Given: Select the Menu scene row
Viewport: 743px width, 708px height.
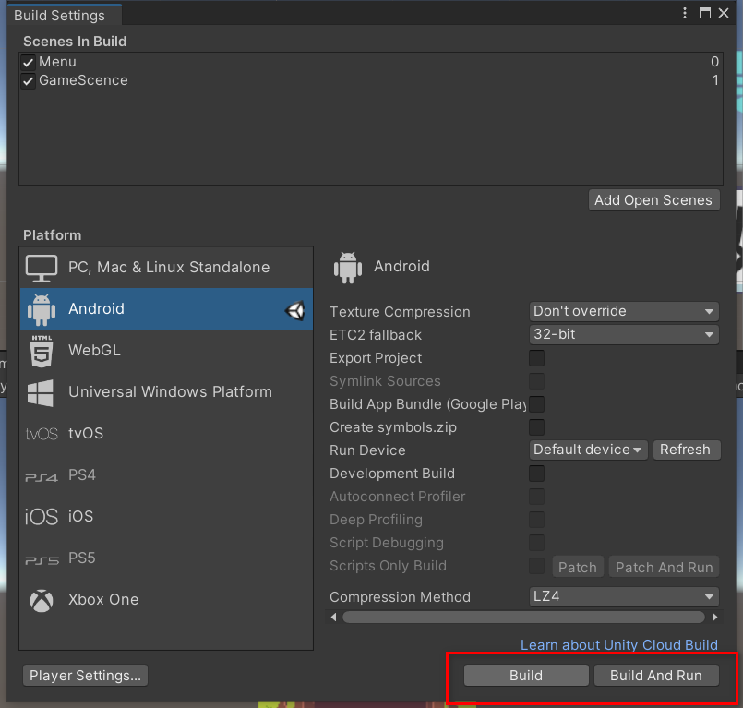Looking at the screenshot, I should tap(370, 62).
